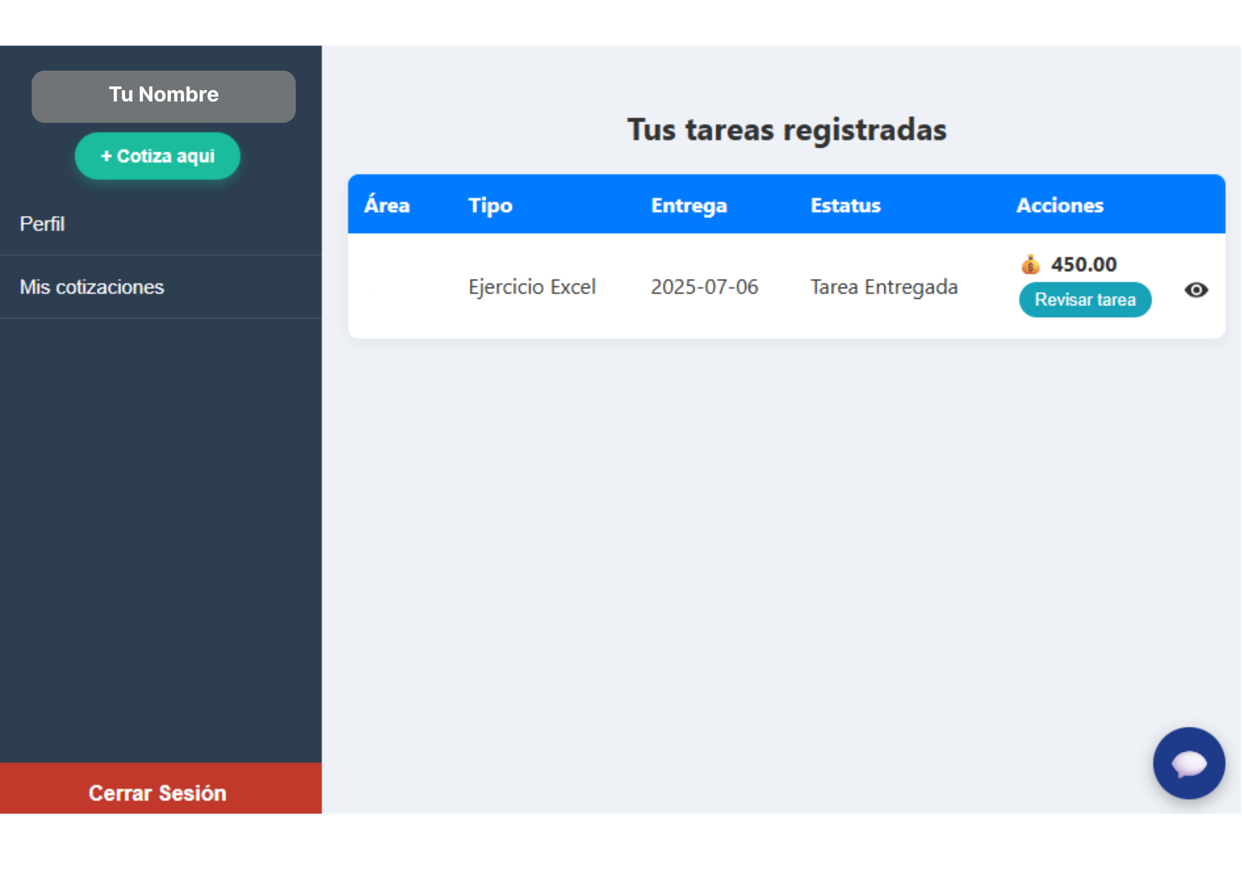
Task: Click the Tipo column header
Action: (x=490, y=205)
